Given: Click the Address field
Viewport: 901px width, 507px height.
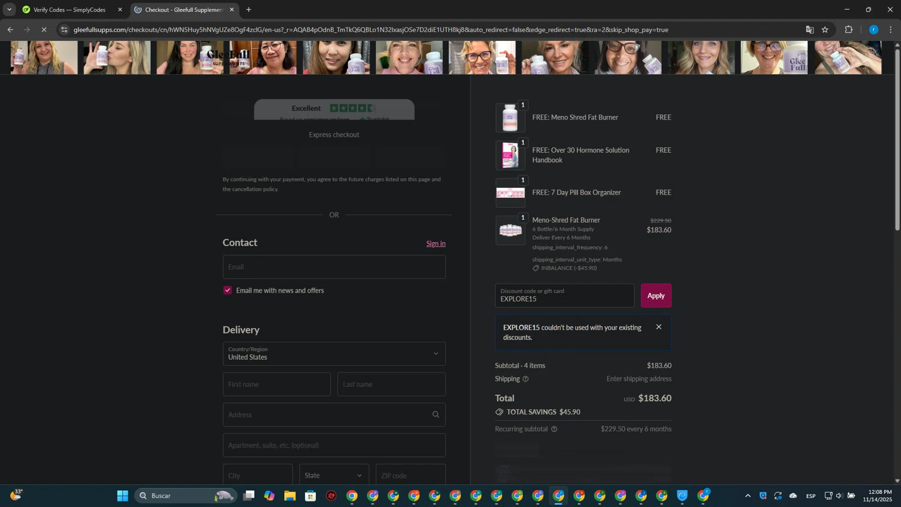Looking at the screenshot, I should click(334, 414).
